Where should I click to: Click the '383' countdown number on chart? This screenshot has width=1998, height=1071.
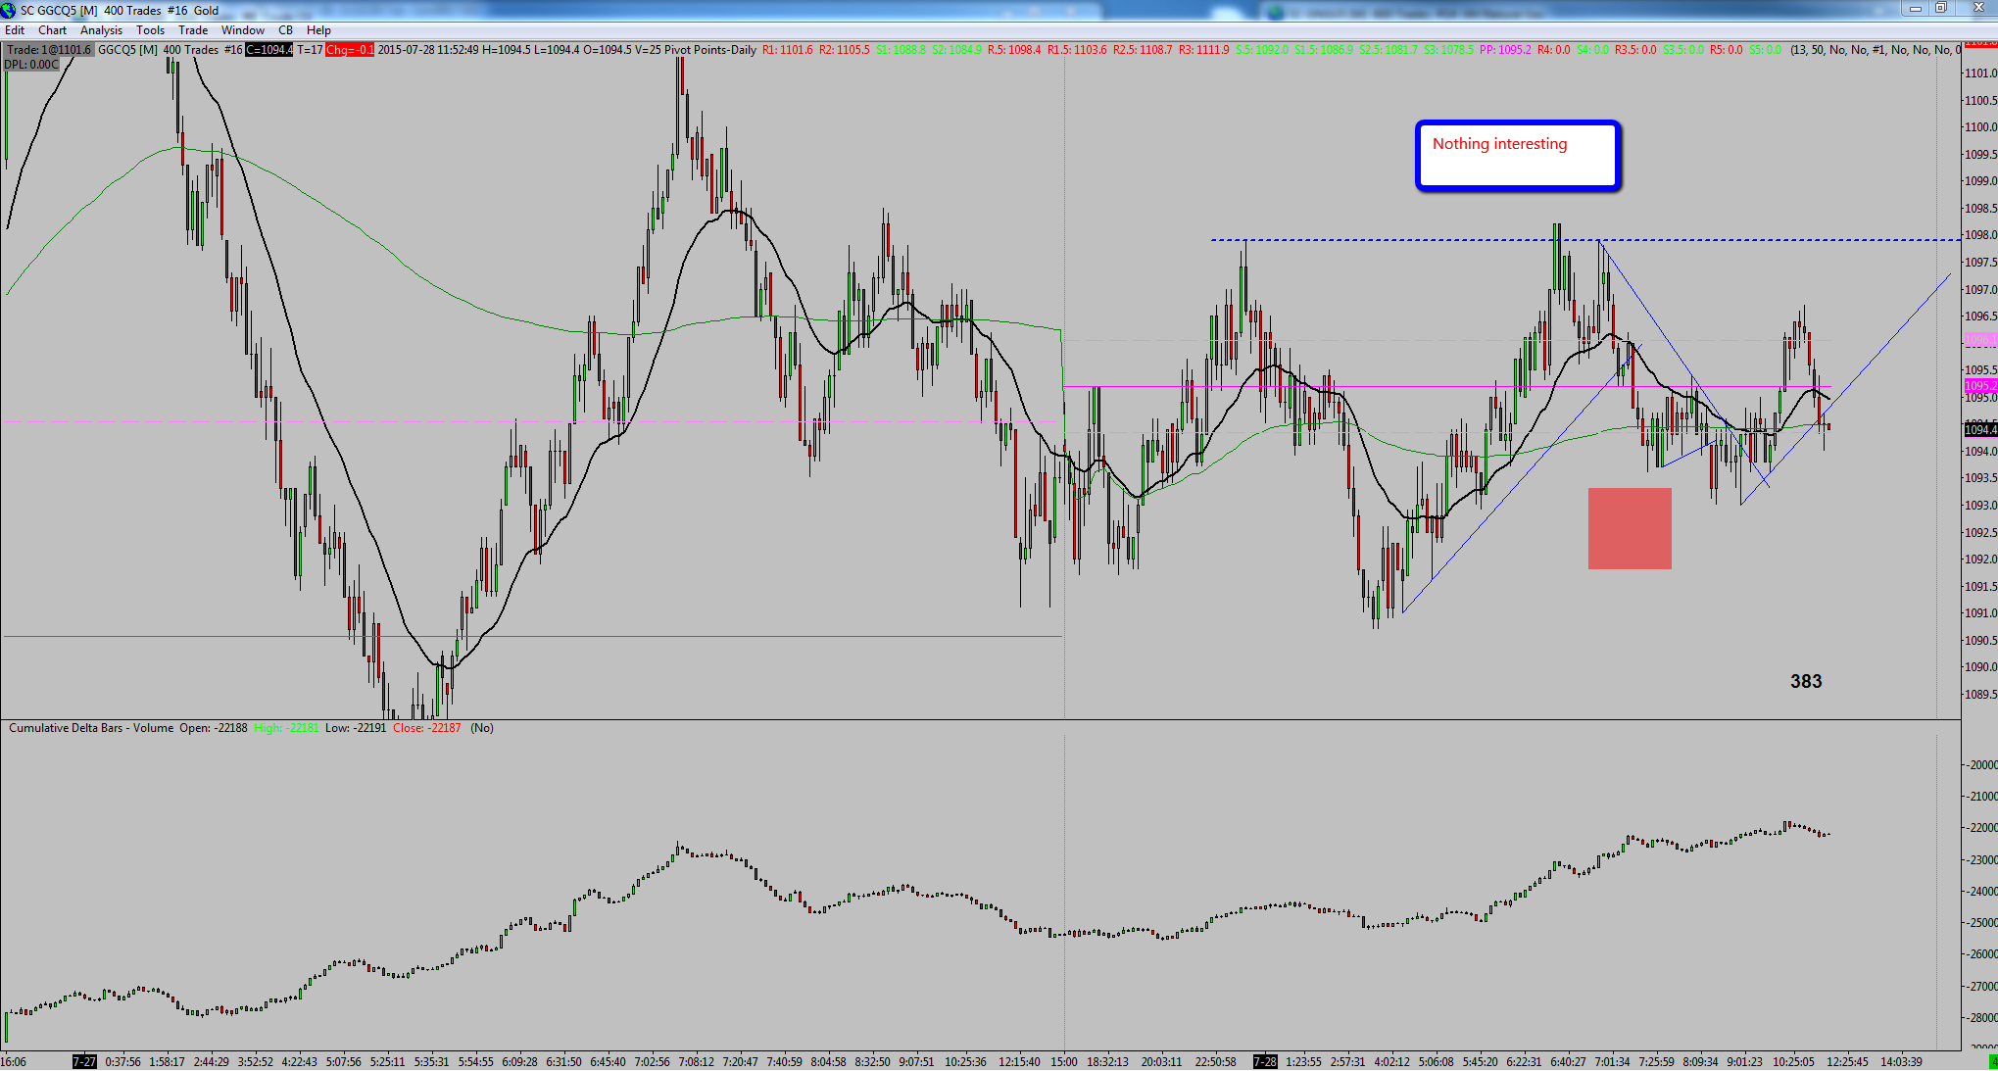1806,682
